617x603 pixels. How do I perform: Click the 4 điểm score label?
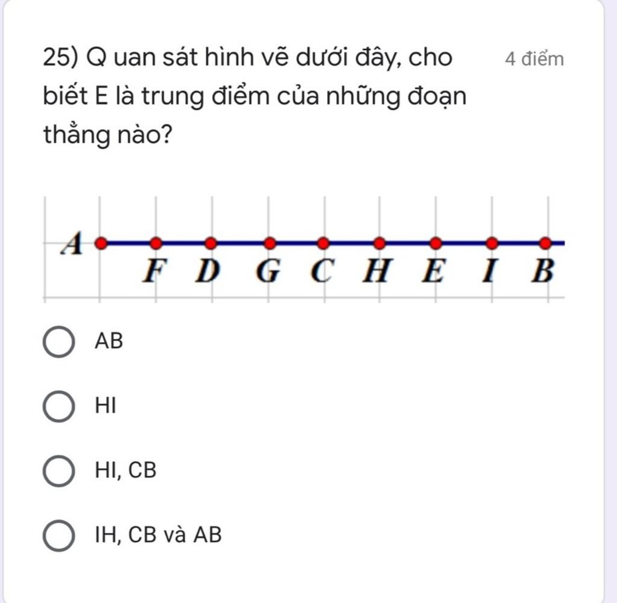click(534, 59)
